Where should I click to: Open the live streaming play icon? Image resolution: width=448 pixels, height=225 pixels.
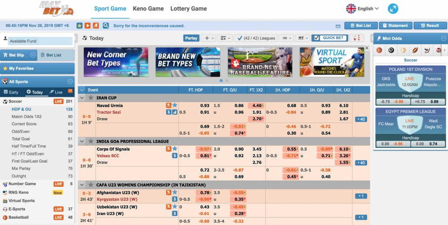(x=88, y=26)
